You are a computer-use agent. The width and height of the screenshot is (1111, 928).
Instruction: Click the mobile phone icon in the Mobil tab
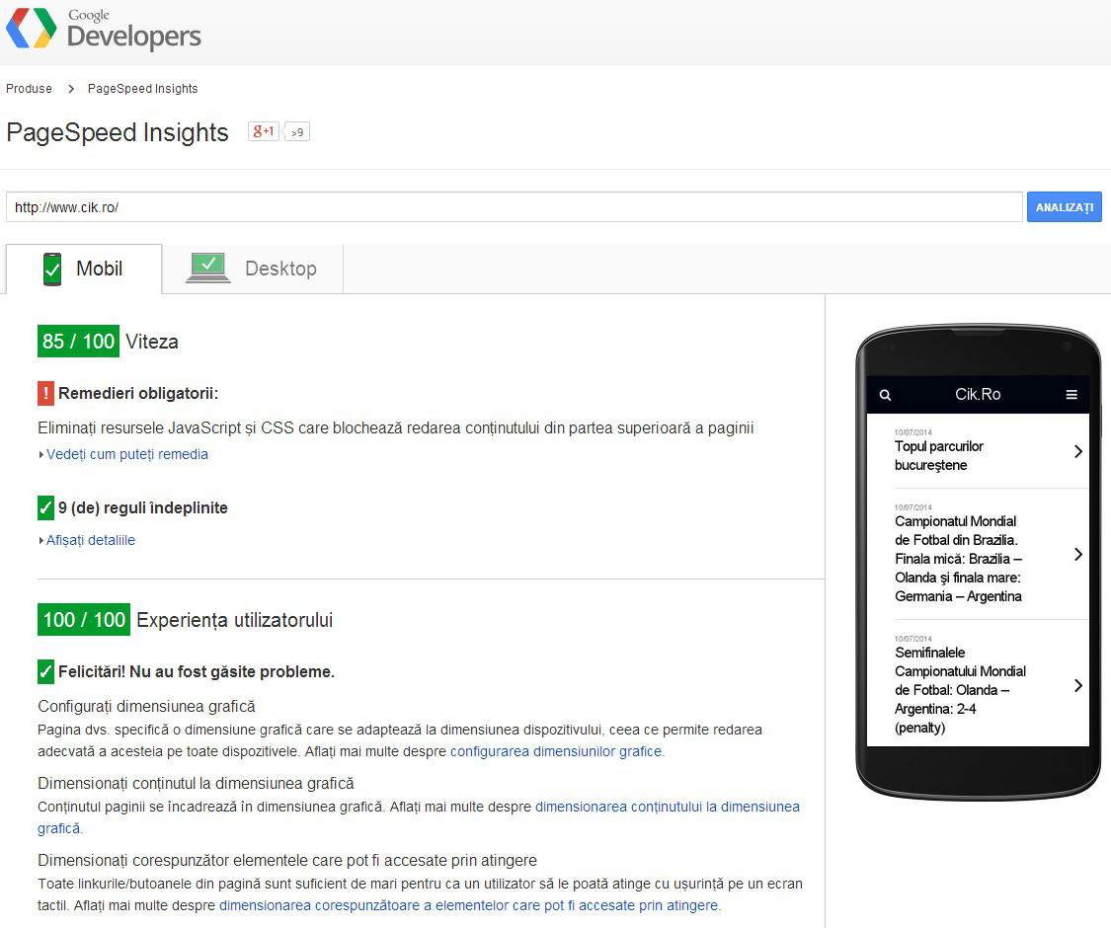52,270
